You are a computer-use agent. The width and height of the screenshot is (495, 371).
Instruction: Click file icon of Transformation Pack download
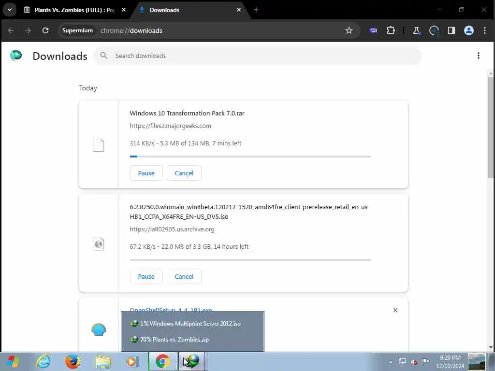coord(98,145)
